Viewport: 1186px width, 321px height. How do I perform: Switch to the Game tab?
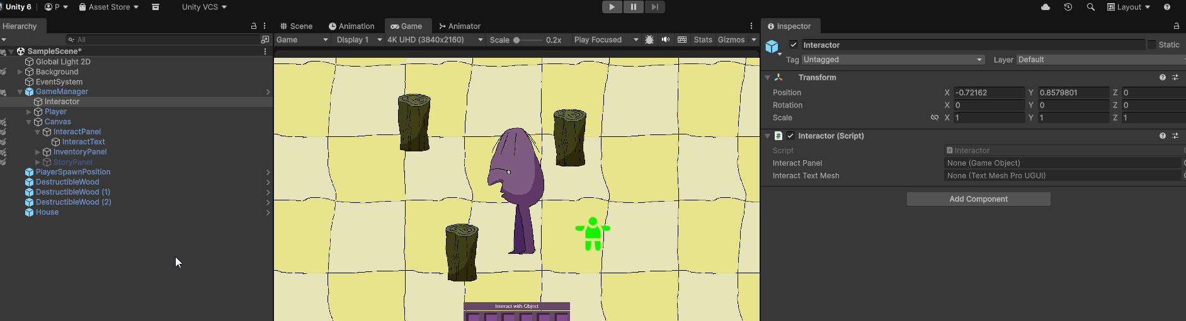[406, 26]
